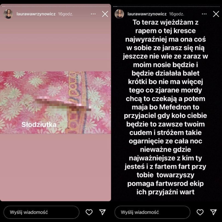Viewport: 222px width, 222px height.
Task: Tap the '16godz.' timestamp on left story
Action: pos(66,14)
